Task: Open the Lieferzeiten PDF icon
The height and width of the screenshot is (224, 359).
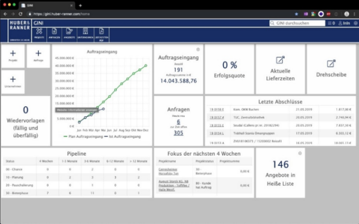Action: coord(102,35)
